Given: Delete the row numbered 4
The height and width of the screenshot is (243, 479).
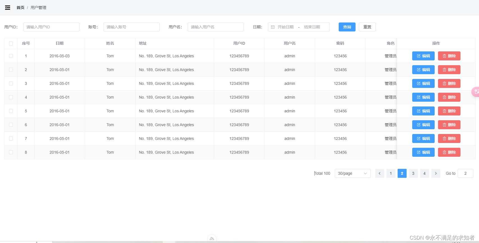Looking at the screenshot, I should click(x=449, y=97).
